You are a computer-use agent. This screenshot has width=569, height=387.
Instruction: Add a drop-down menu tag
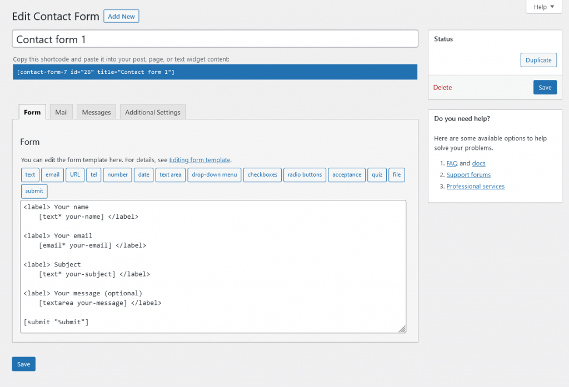coord(214,175)
